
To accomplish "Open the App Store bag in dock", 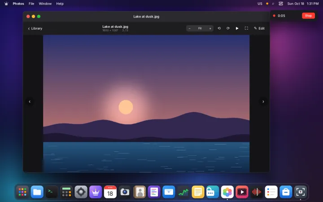I will (286, 192).
